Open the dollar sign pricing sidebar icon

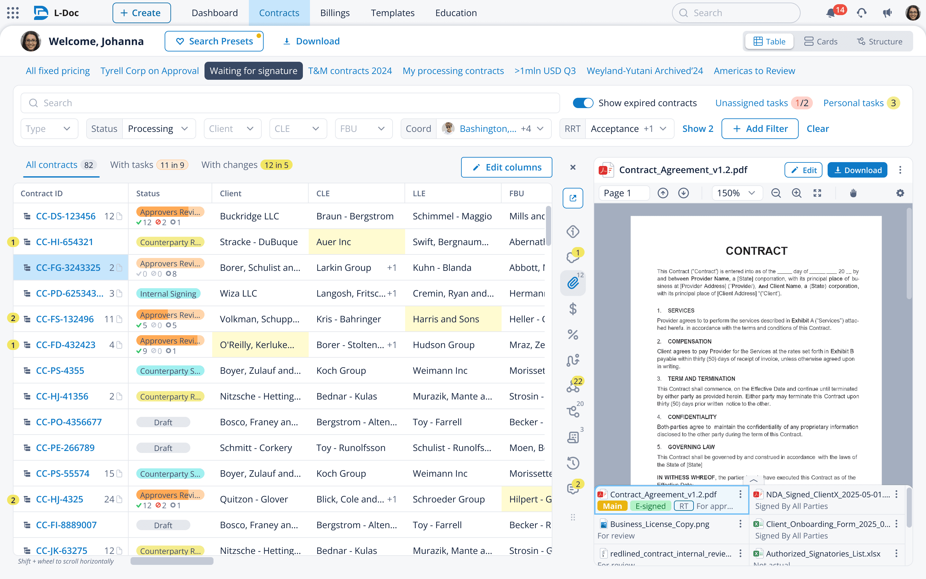[572, 309]
